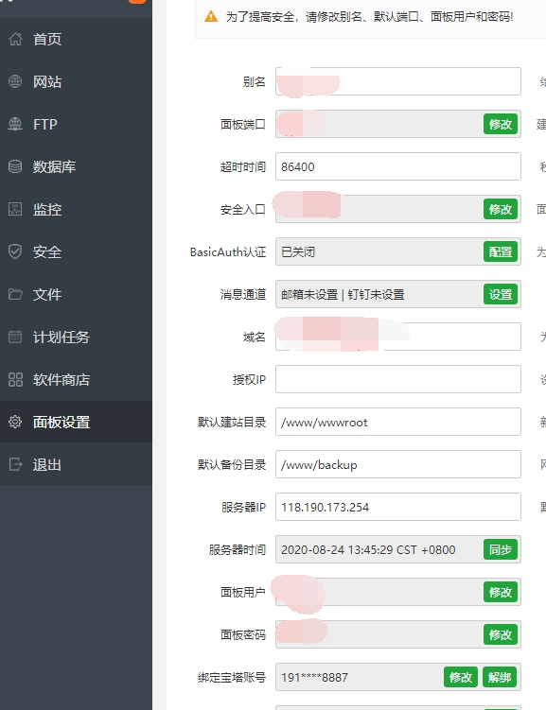
Task: Click the logout icon beside 退出
Action: coord(15,464)
